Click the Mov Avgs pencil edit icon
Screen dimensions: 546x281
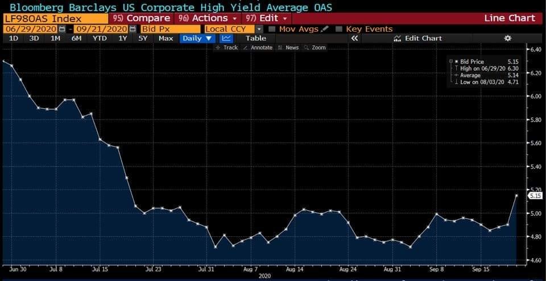point(325,29)
